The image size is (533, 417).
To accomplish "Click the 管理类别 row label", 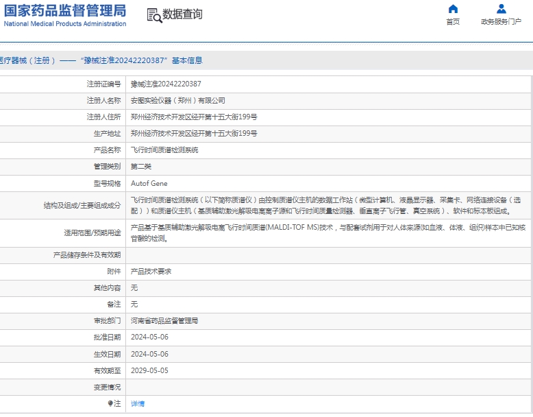I will click(107, 167).
